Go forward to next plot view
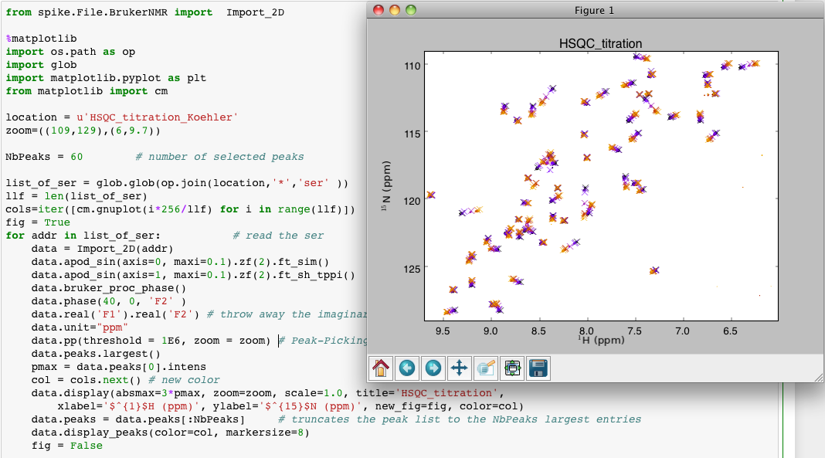Image resolution: width=825 pixels, height=458 pixels. pyautogui.click(x=433, y=368)
